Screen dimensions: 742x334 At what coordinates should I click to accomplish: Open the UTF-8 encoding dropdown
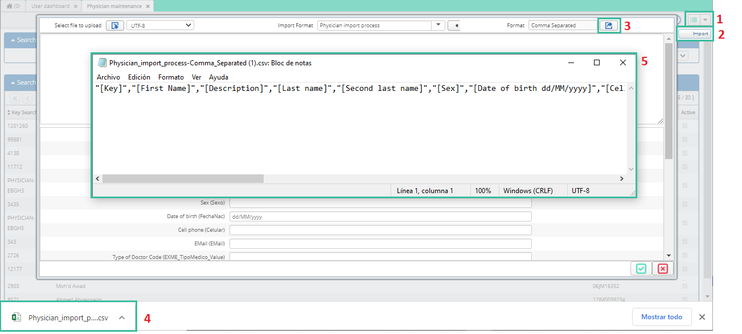[160, 26]
